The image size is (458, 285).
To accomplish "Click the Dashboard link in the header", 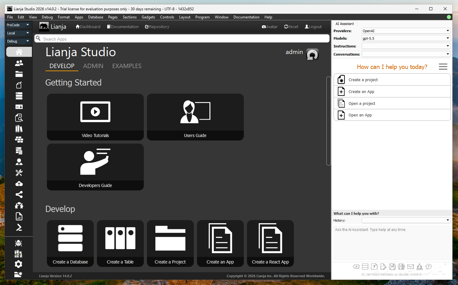I will coord(88,27).
